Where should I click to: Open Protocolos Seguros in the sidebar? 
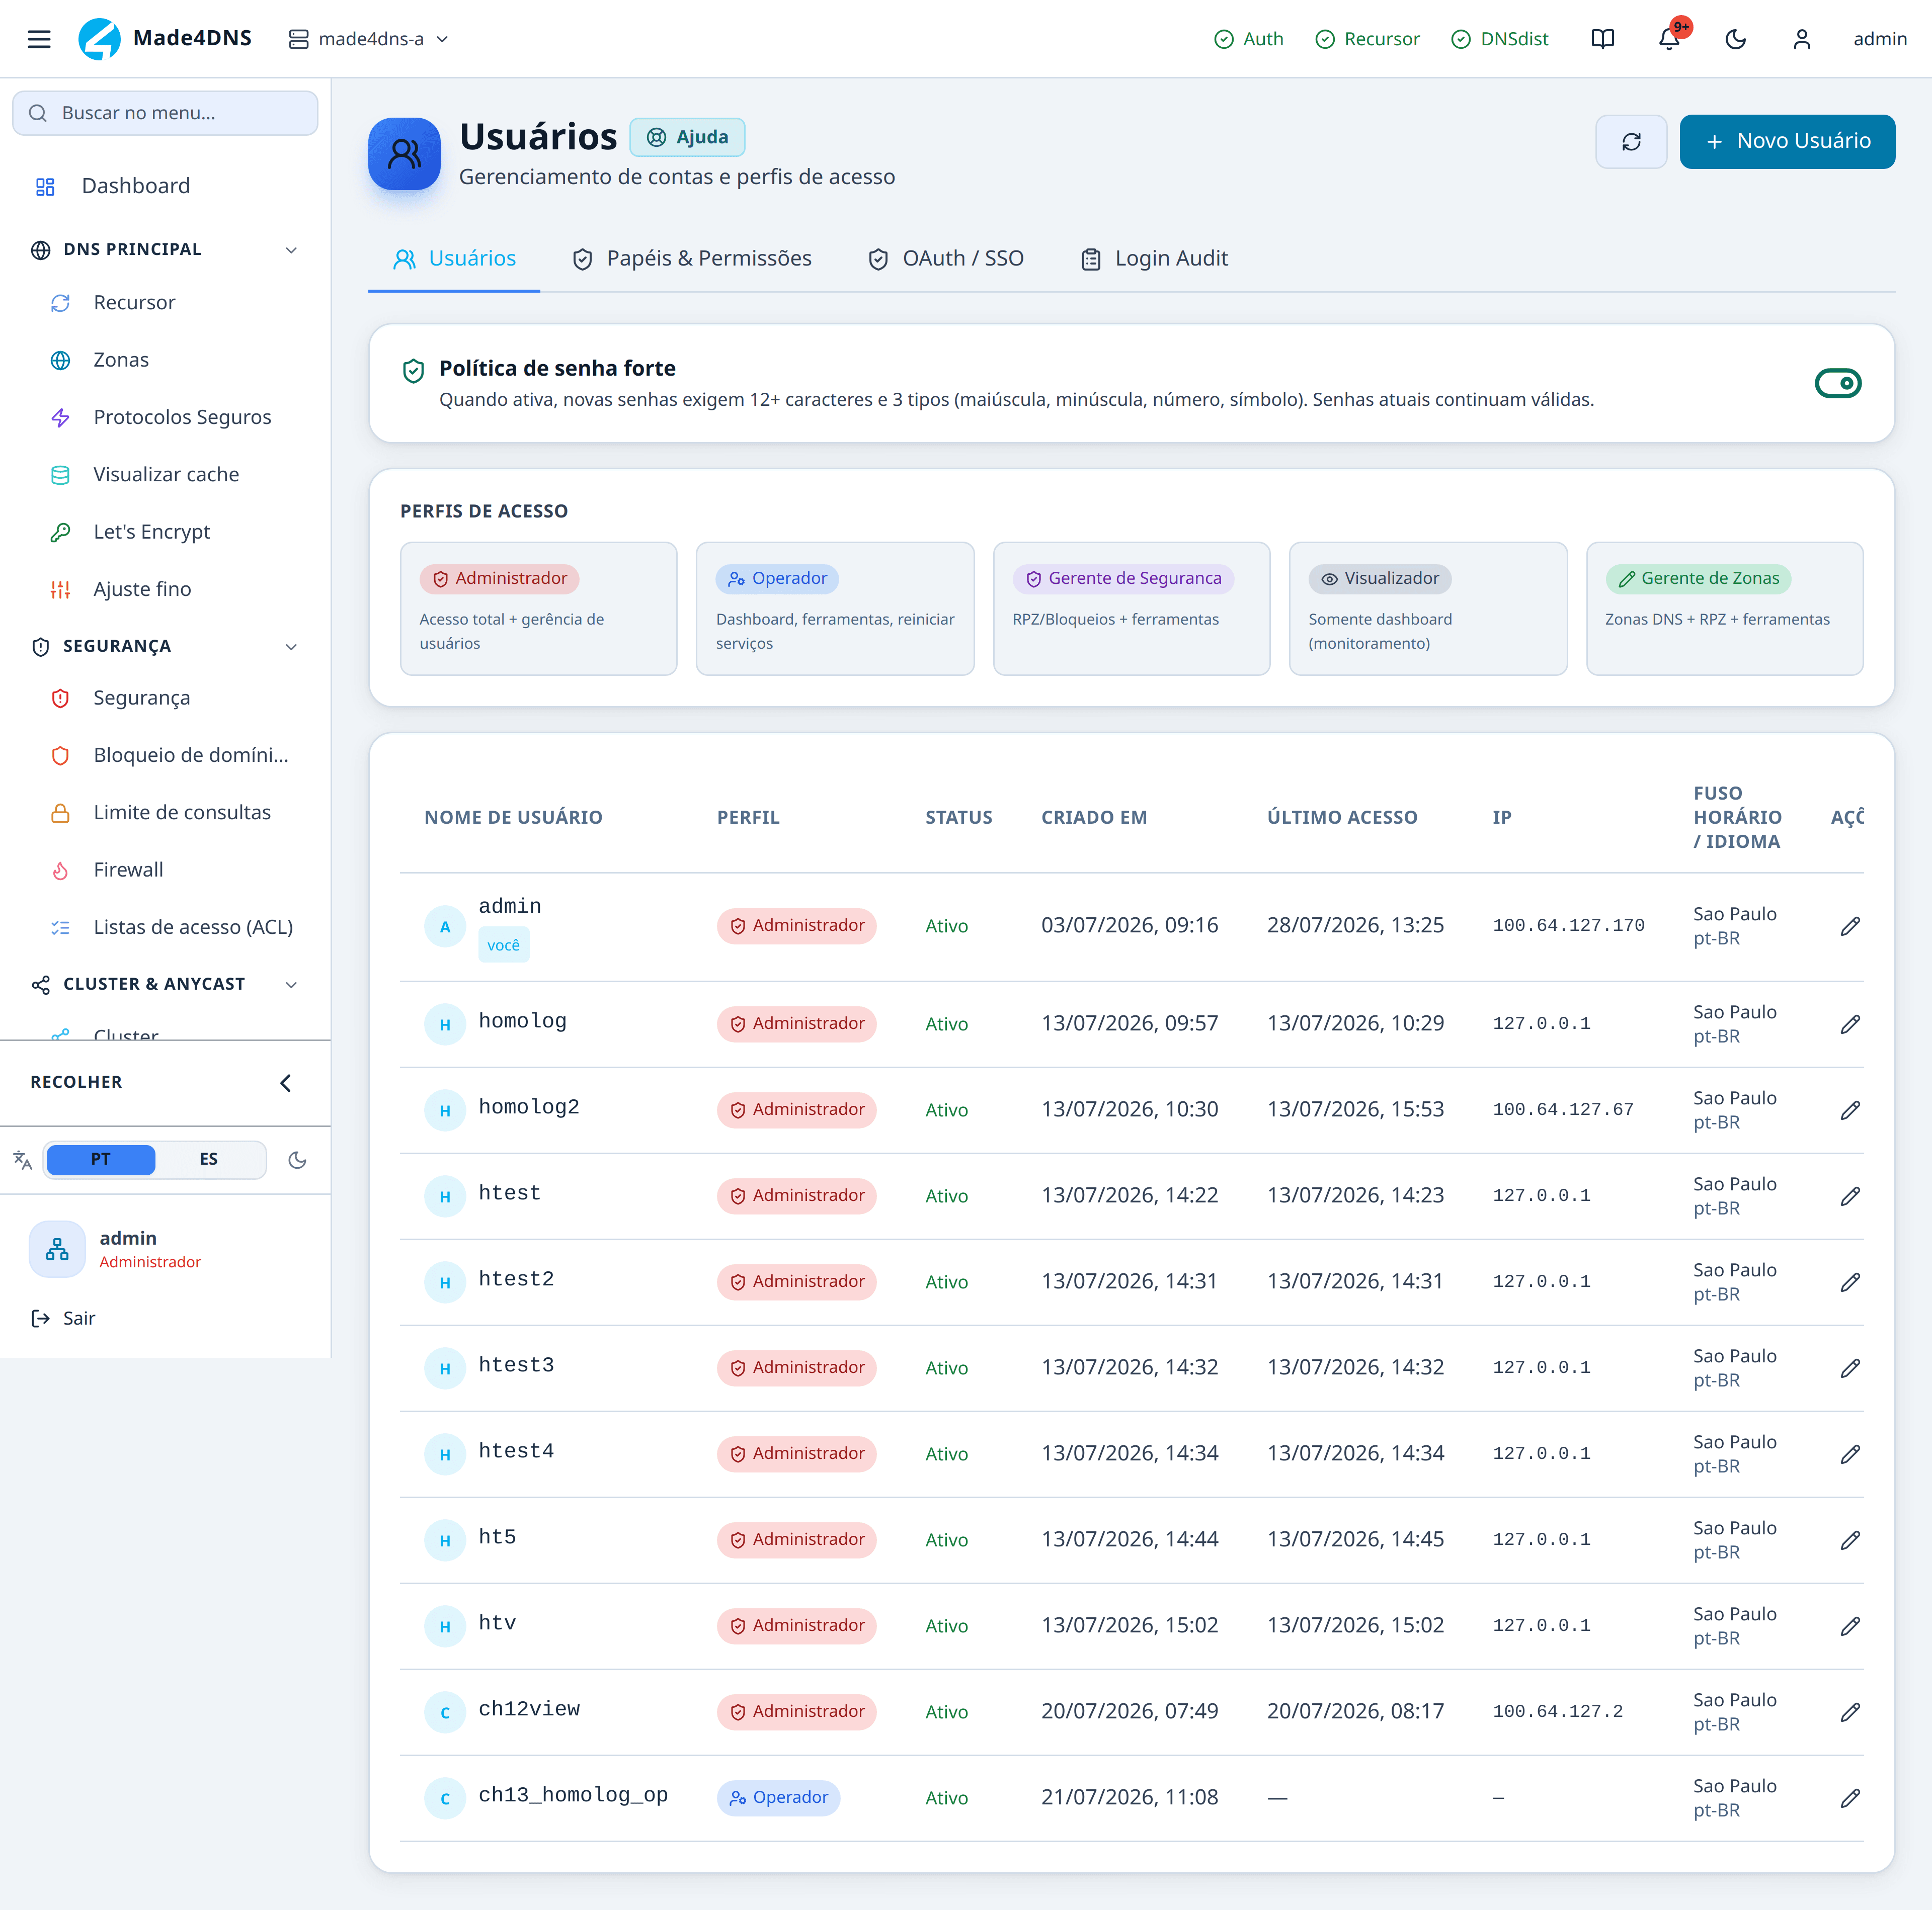click(165, 417)
